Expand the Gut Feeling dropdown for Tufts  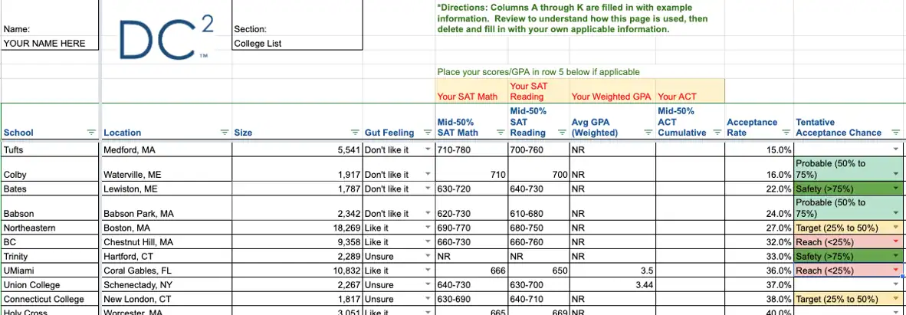(428, 150)
